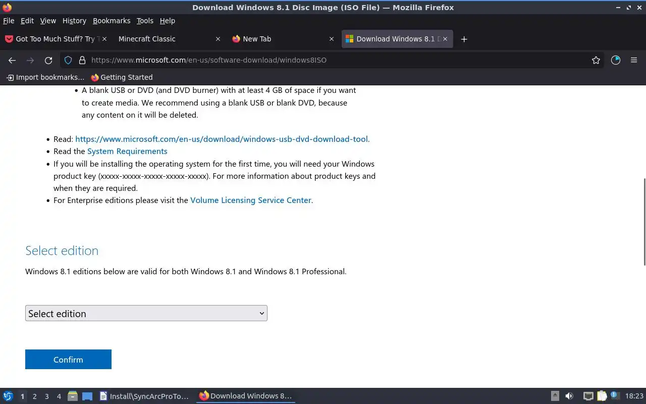
Task: Open the network tray icon
Action: pyautogui.click(x=588, y=396)
